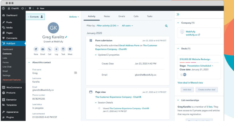Click the Note icon
The image size is (234, 122).
pos(36,49)
